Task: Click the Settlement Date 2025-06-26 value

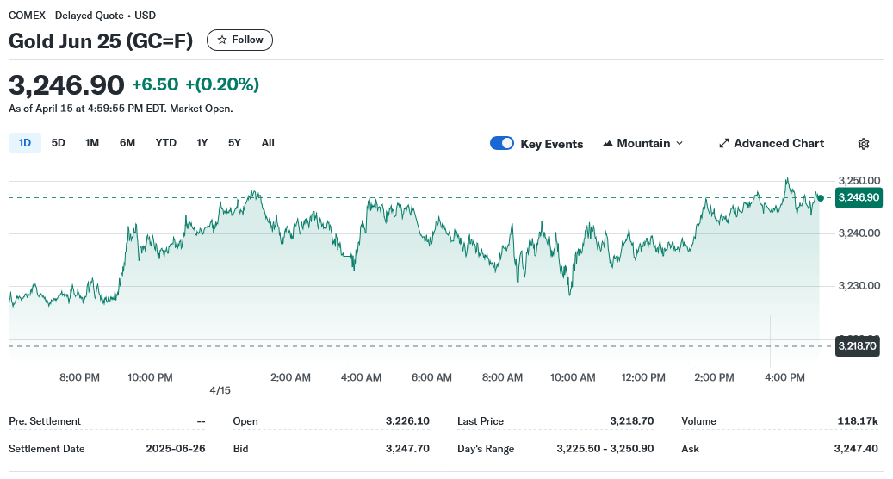Action: click(x=176, y=448)
